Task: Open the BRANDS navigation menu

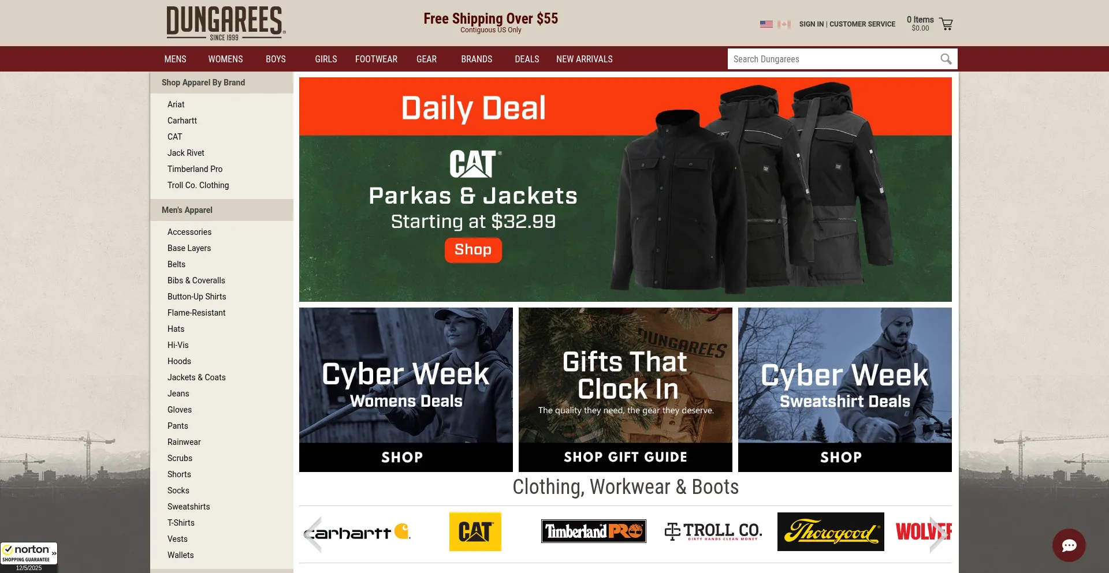Action: tap(477, 59)
